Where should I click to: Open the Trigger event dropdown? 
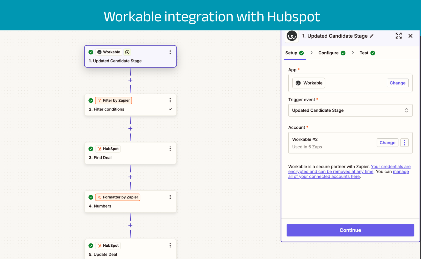pos(350,110)
